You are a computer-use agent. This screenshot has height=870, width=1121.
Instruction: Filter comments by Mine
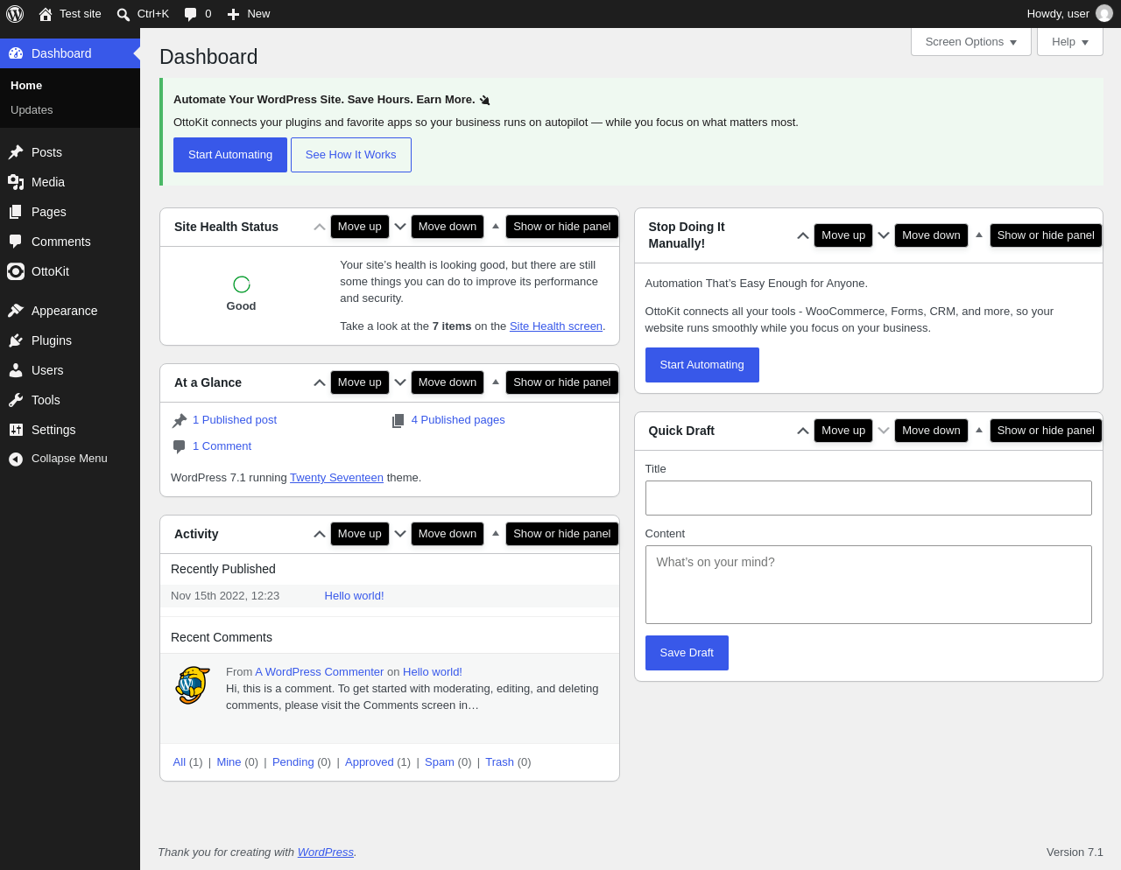[229, 762]
